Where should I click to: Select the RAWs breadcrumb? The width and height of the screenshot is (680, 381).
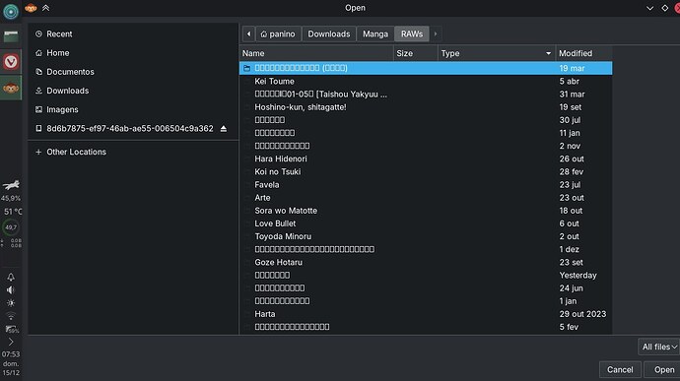coord(412,33)
